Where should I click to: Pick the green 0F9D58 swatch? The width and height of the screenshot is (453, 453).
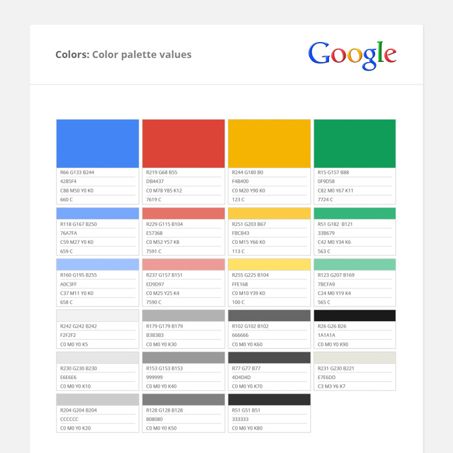pos(354,143)
